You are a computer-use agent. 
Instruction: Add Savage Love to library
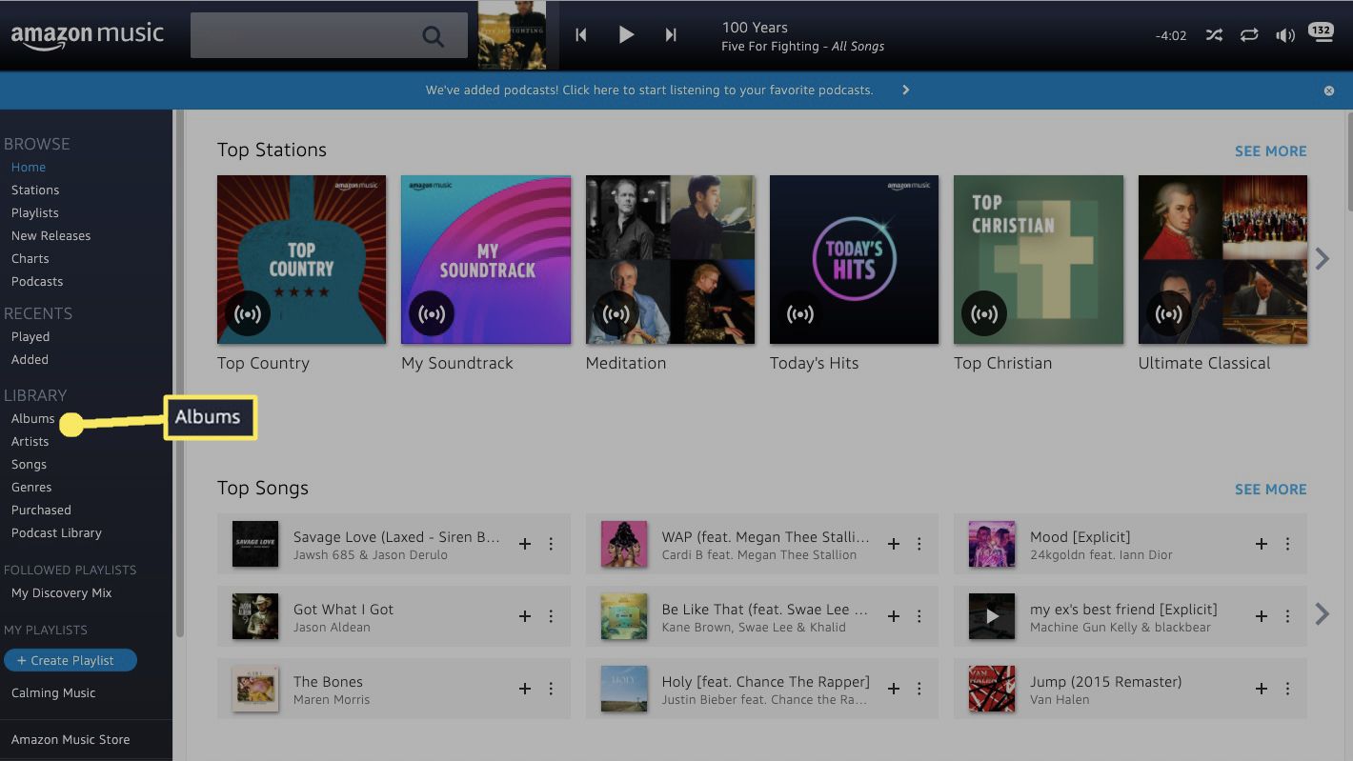(x=525, y=544)
